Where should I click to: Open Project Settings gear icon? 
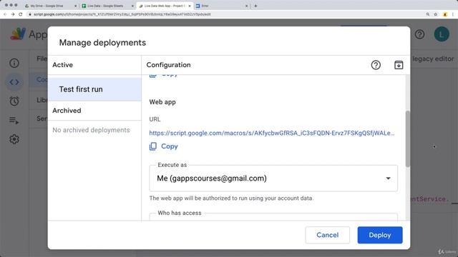point(14,139)
